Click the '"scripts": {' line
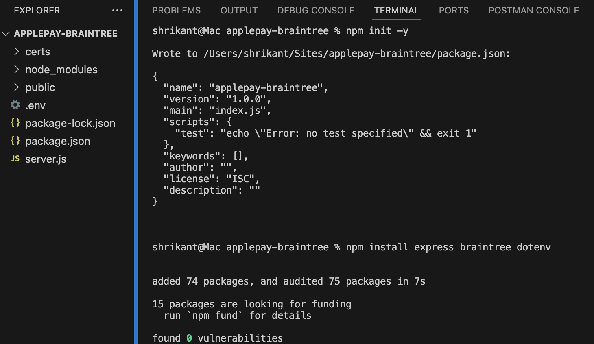 (x=198, y=122)
